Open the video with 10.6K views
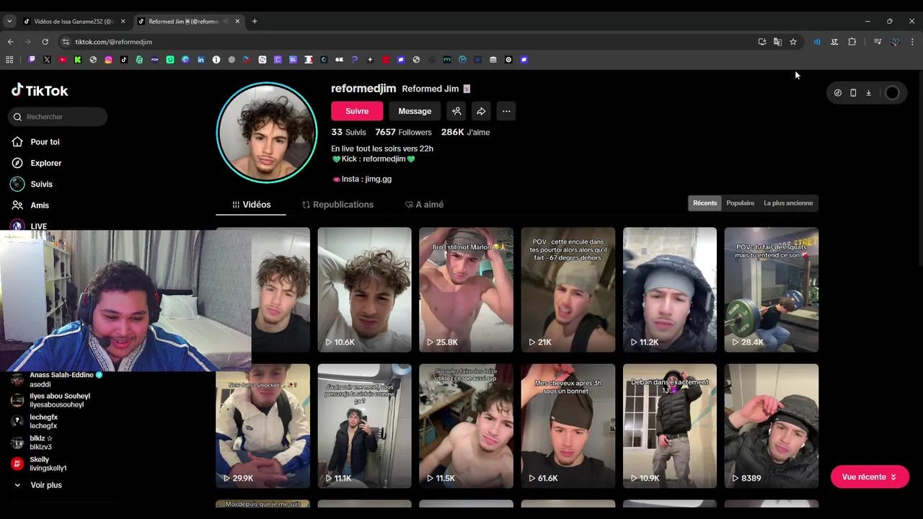The height and width of the screenshot is (519, 923). coord(365,290)
